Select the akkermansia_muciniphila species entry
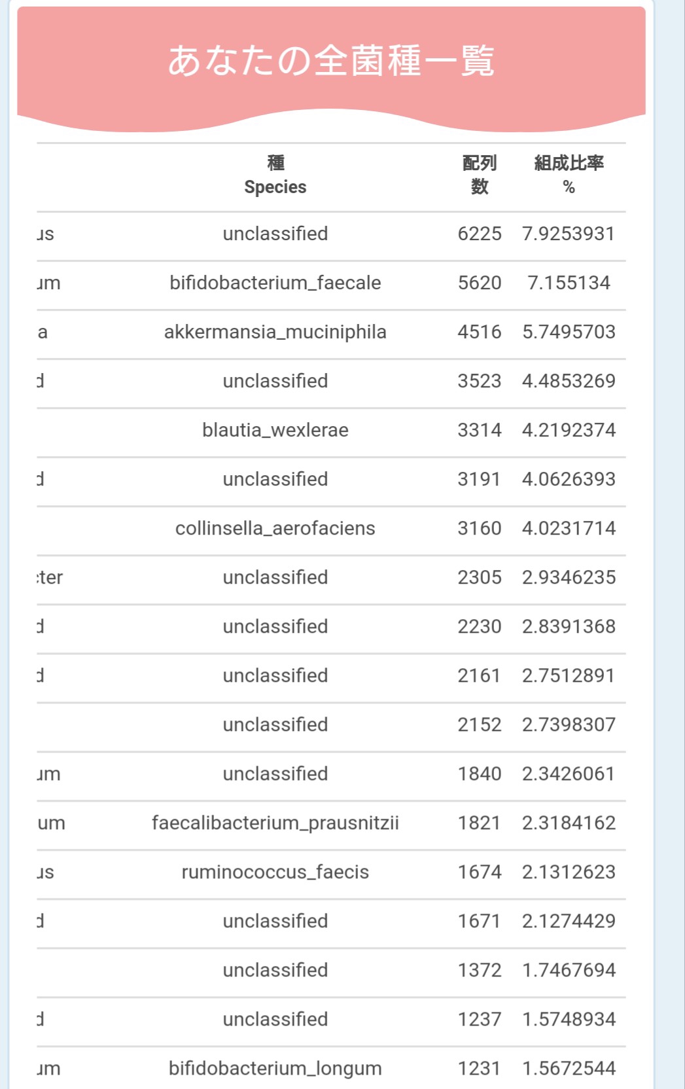This screenshot has height=1089, width=685. point(275,332)
